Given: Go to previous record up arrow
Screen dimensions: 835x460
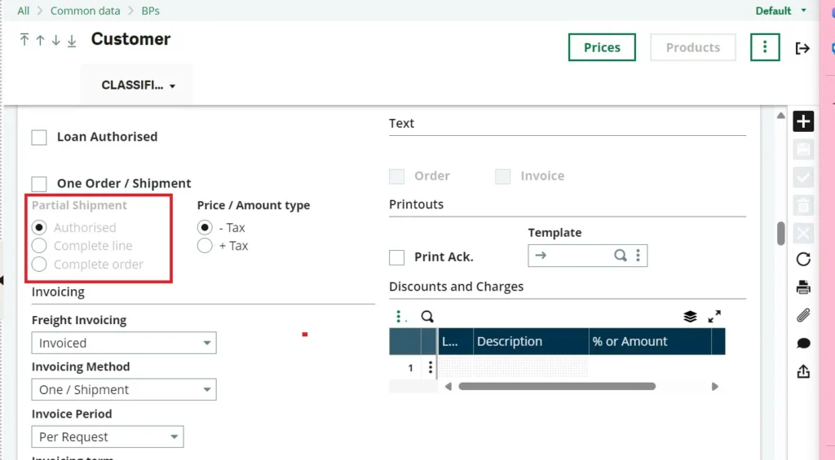Looking at the screenshot, I should click(x=40, y=40).
